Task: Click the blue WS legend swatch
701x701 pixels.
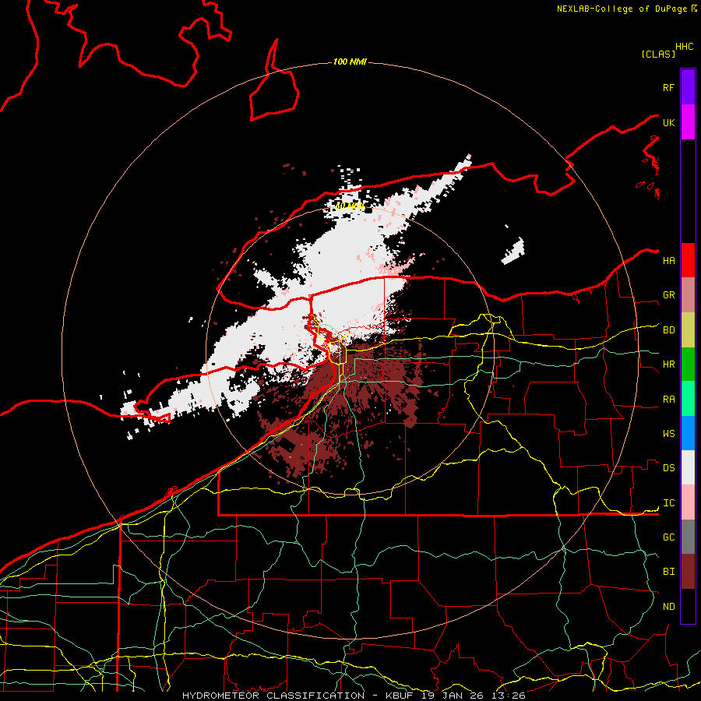Action: click(688, 433)
